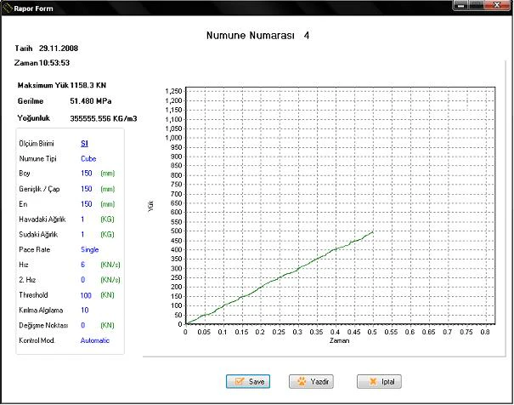Select the Cube sample type value
514x405 pixels.
click(88, 158)
